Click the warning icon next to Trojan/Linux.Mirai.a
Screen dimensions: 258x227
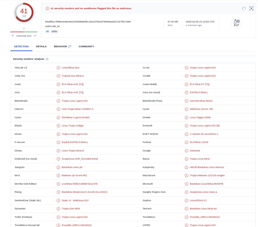(x=58, y=76)
